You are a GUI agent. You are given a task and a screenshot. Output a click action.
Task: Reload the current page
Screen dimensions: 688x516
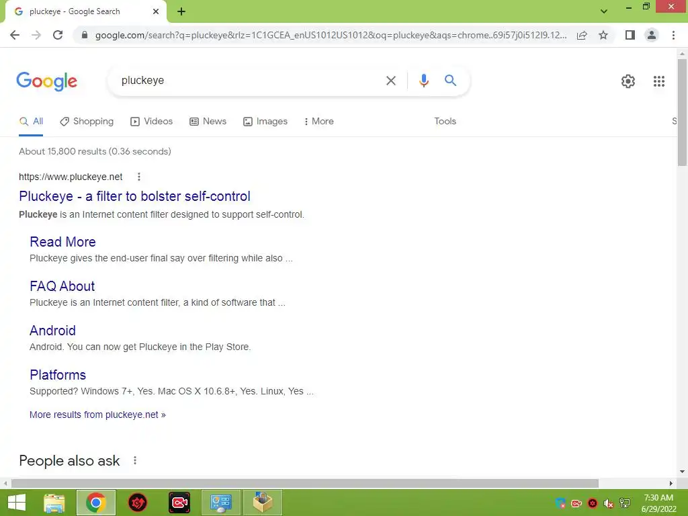pyautogui.click(x=58, y=35)
